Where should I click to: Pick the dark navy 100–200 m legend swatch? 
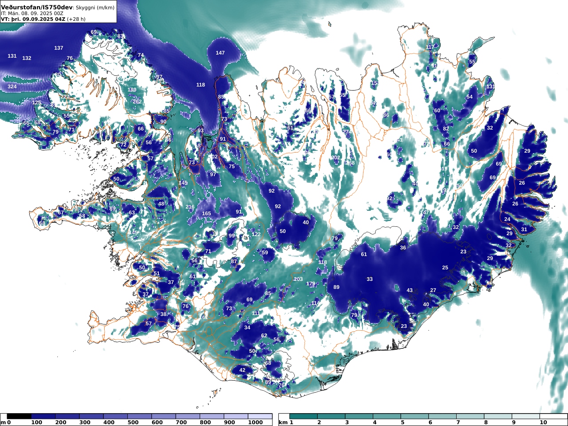(43, 416)
